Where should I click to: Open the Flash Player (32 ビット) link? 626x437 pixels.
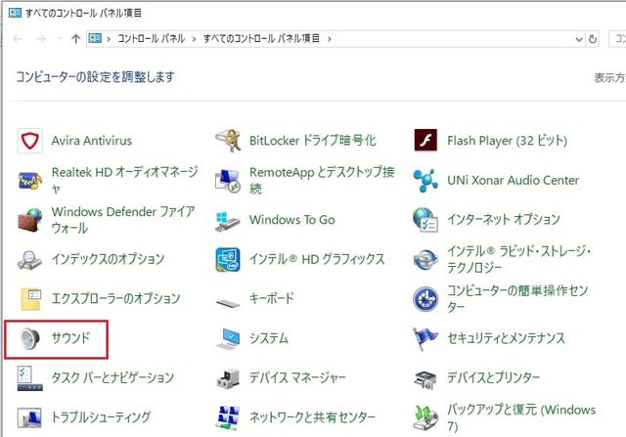(507, 141)
